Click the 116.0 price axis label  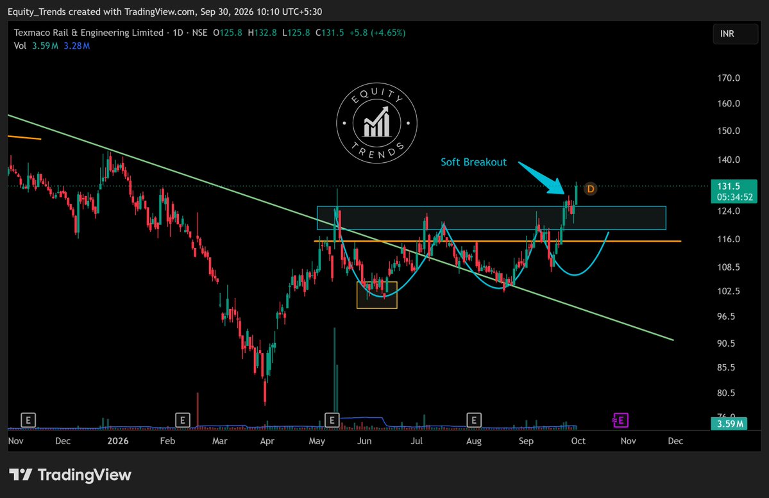(729, 239)
